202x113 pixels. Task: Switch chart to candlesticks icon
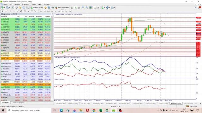76,8
